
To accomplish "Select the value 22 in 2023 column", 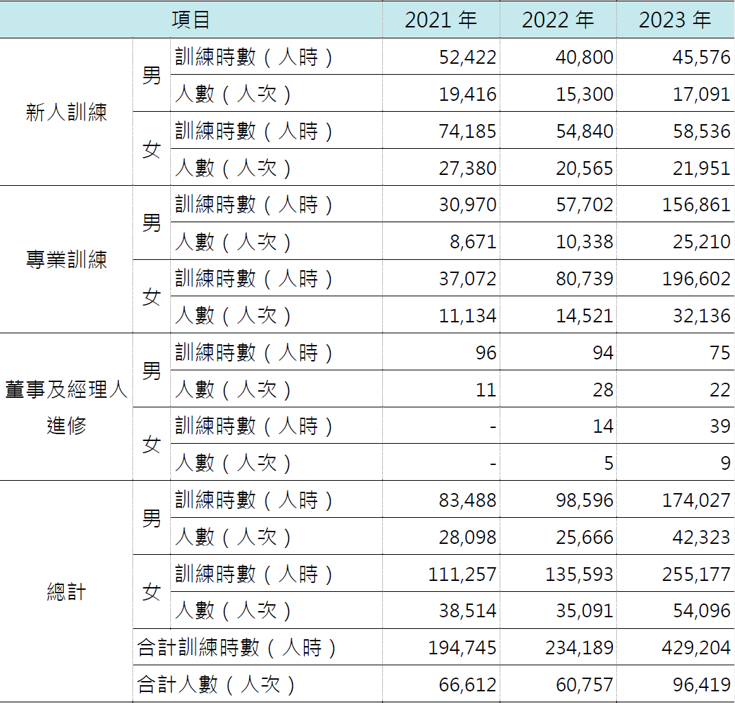I will [x=720, y=390].
